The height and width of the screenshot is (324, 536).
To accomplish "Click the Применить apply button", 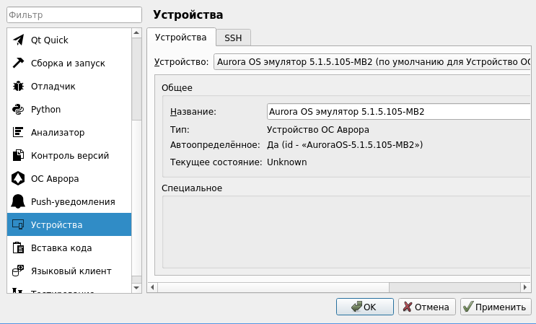I will [x=496, y=307].
